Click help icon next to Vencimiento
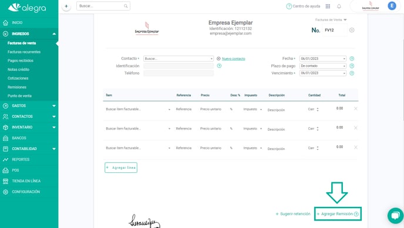This screenshot has height=228, width=404. (352, 73)
